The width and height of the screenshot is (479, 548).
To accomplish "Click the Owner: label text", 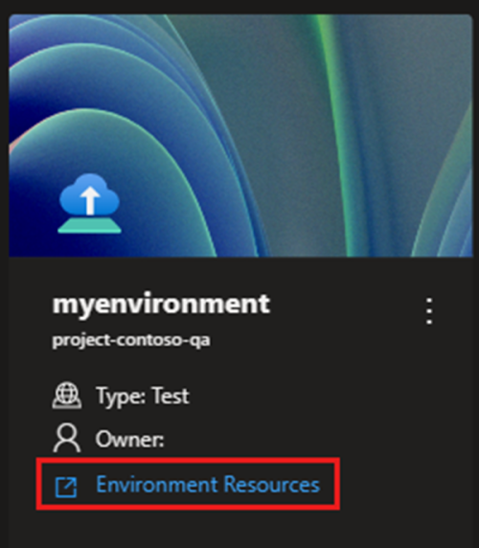I will (x=129, y=439).
